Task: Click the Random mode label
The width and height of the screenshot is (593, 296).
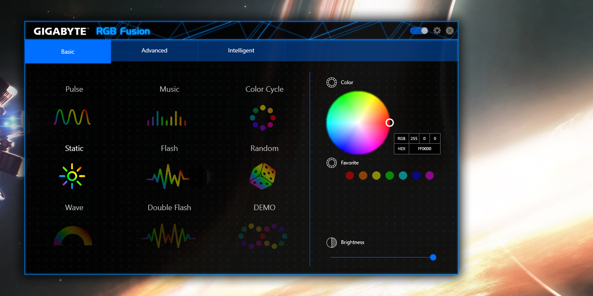Action: (264, 148)
